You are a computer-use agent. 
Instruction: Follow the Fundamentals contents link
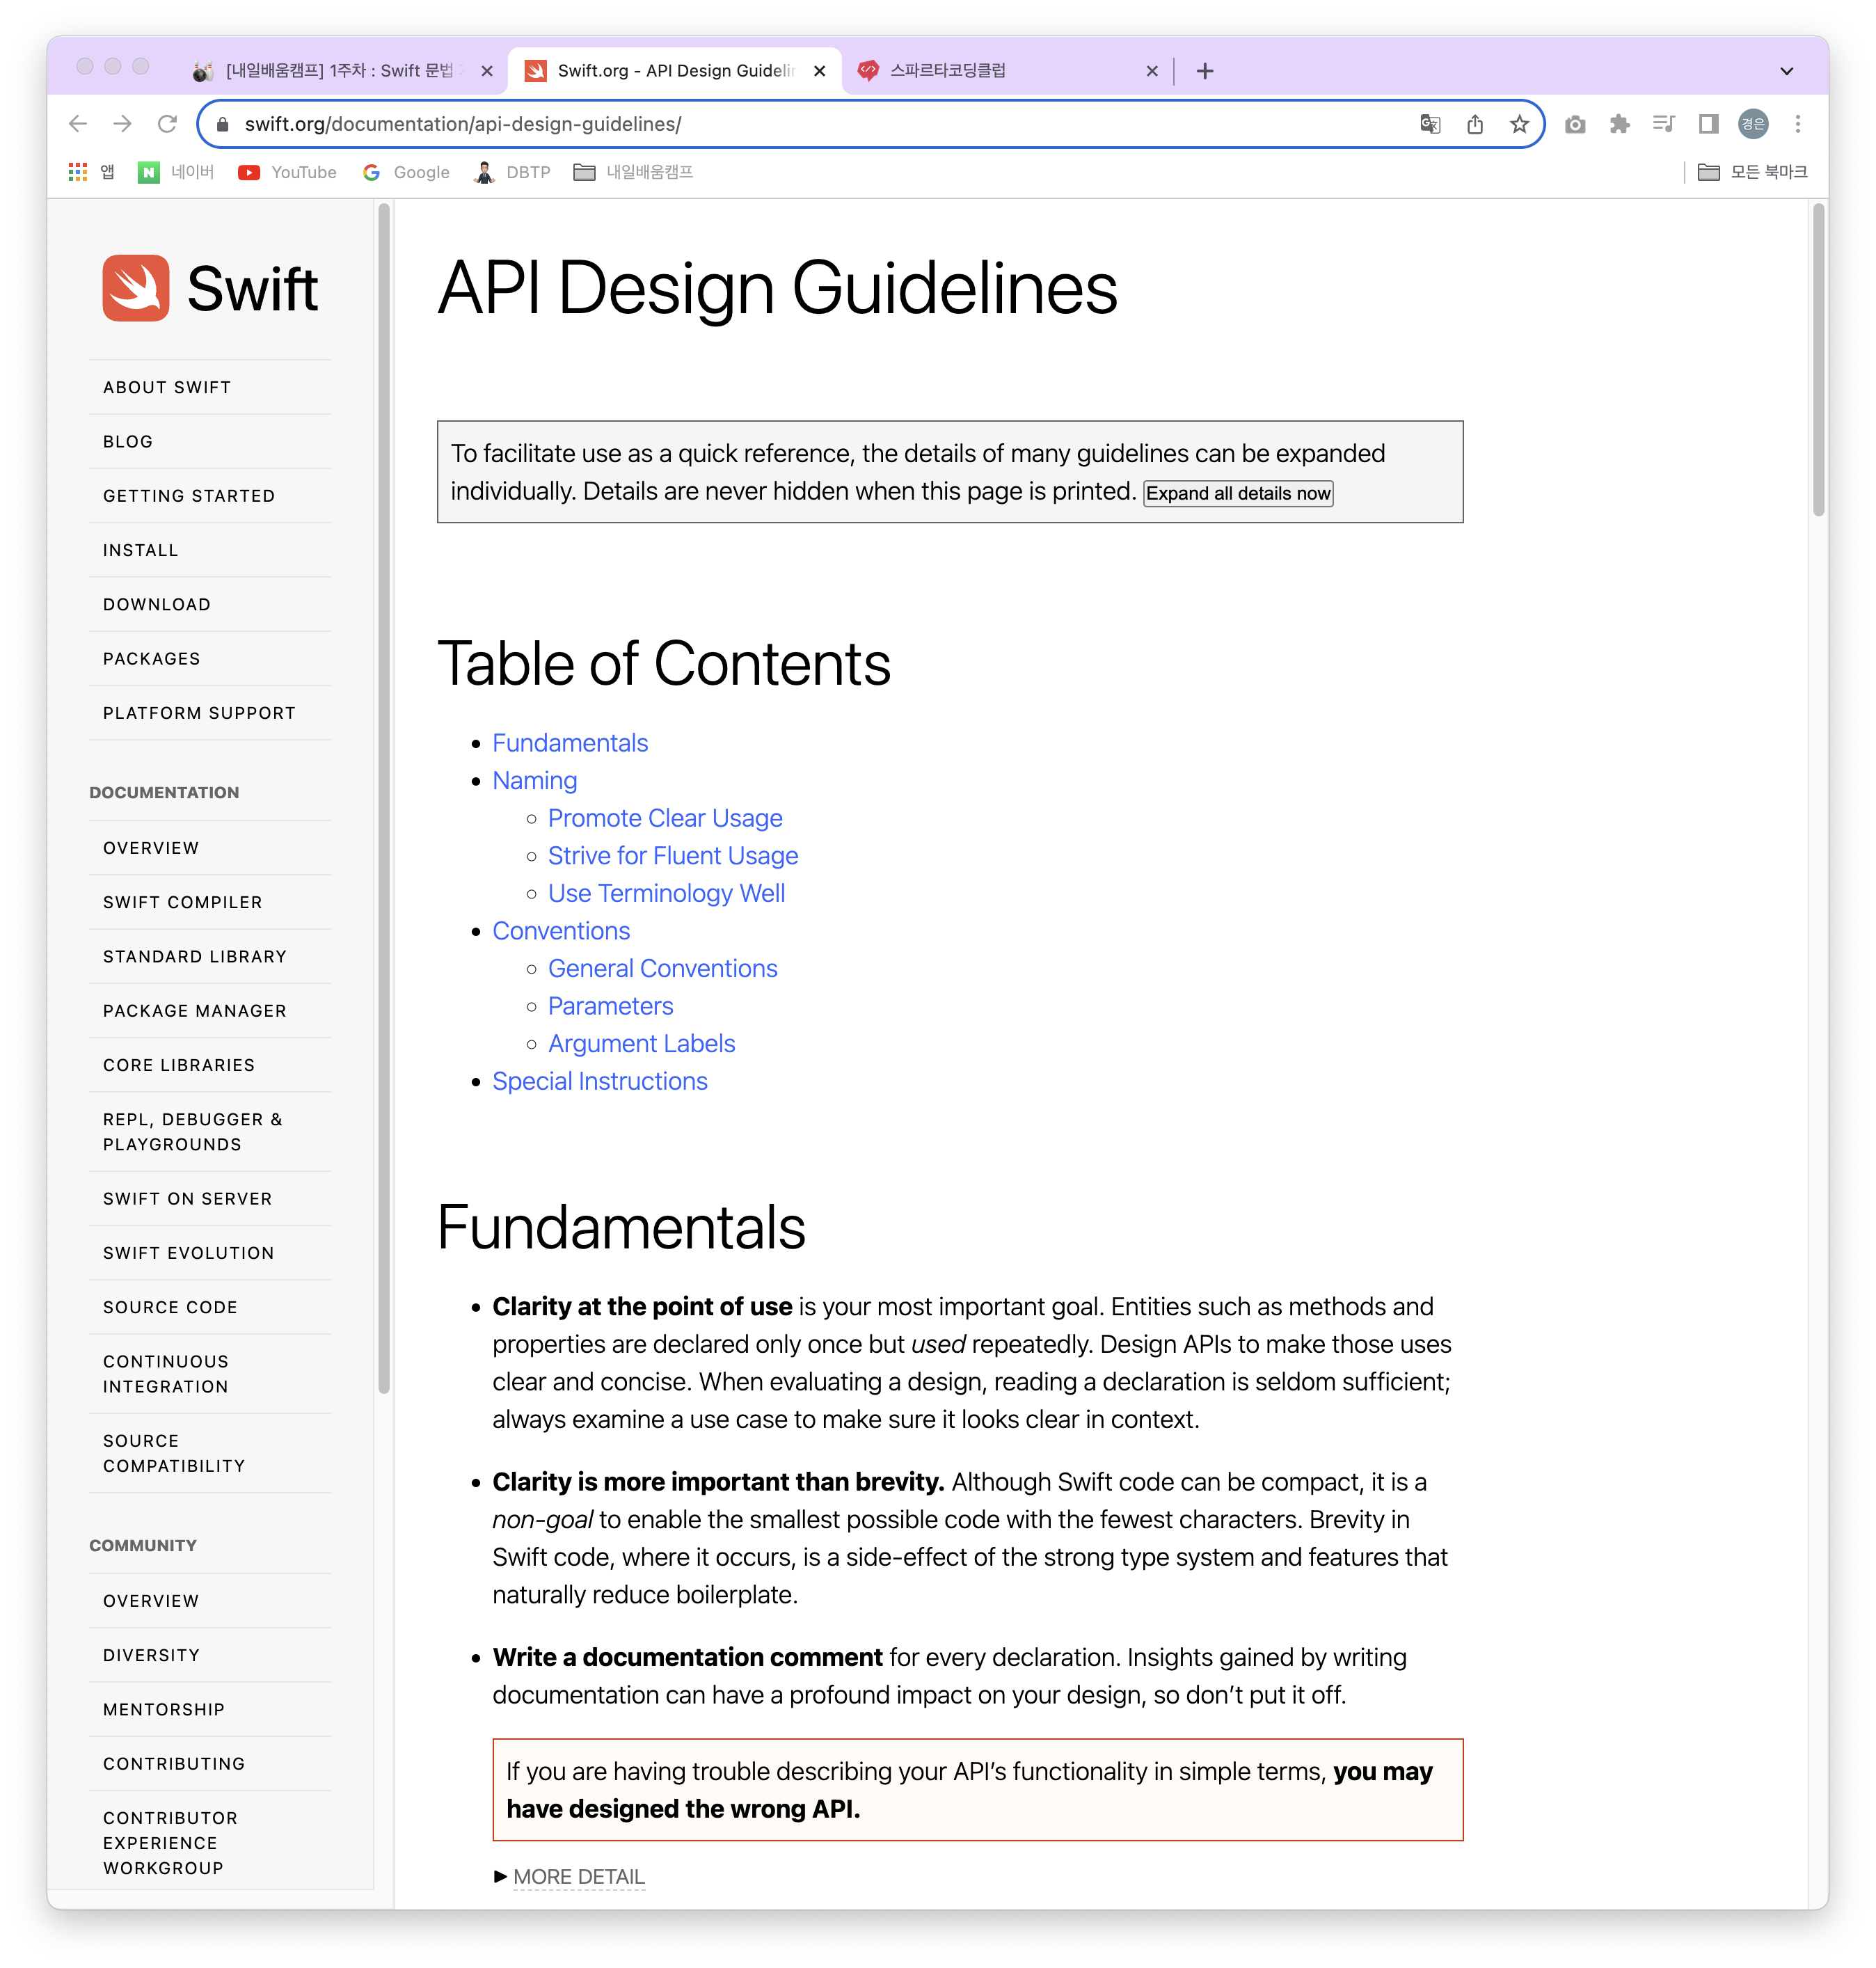coord(570,743)
